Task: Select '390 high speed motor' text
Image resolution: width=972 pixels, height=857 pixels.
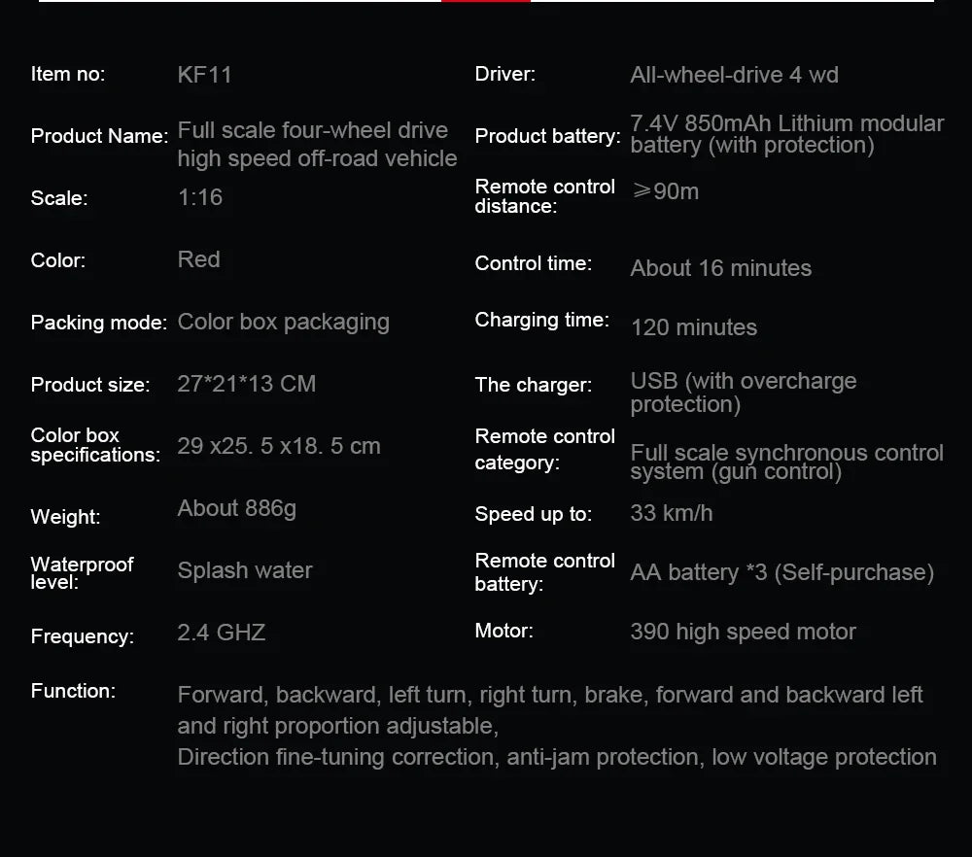Action: [743, 632]
